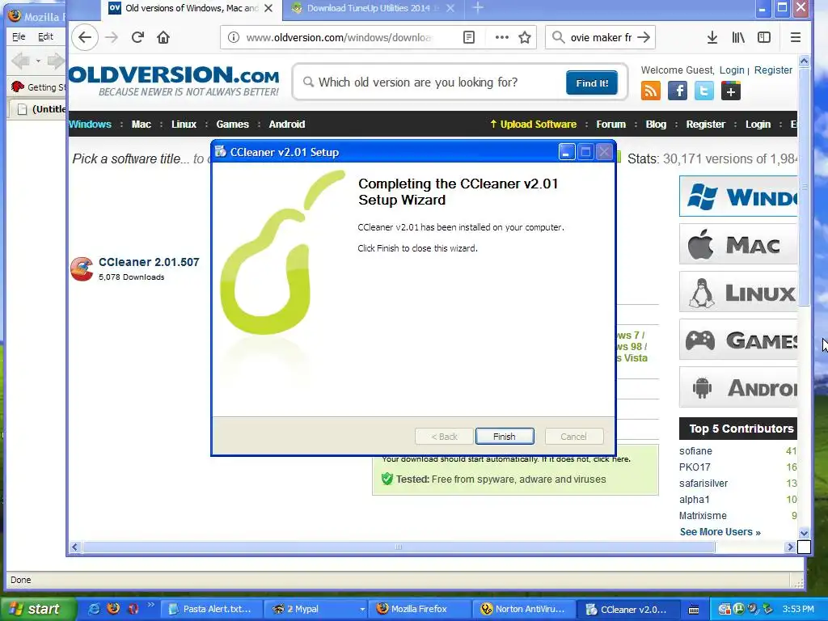Open contributor safarisilver's profile
828x621 pixels.
click(x=703, y=484)
